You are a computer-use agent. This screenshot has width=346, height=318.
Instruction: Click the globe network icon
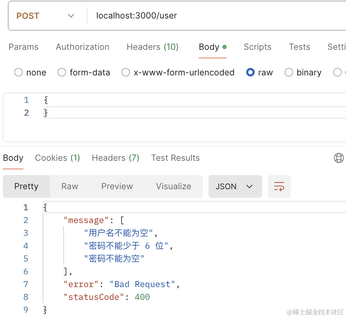point(339,158)
